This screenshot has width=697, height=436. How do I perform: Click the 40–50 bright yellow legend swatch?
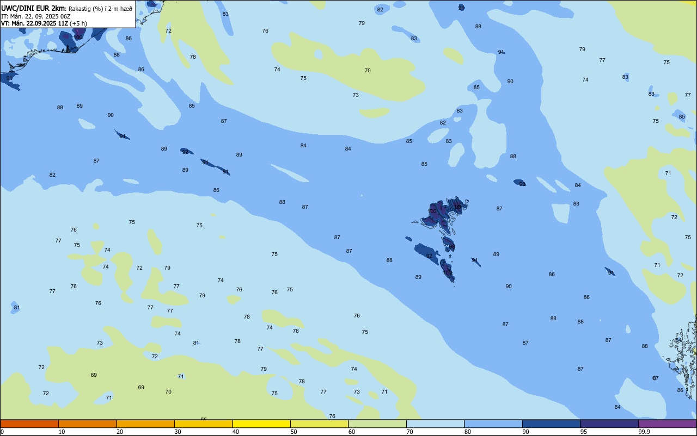click(x=261, y=423)
